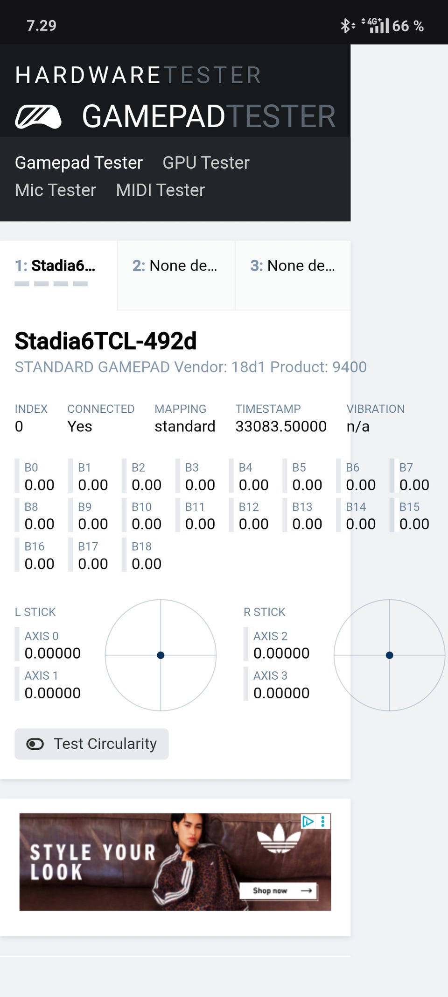Screen dimensions: 448x997
Task: Click the HARDWARETESTER site title
Action: (x=138, y=75)
